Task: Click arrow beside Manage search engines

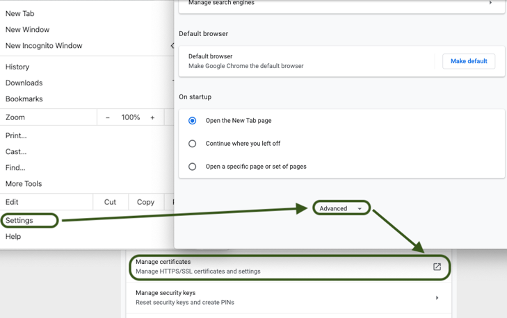Action: click(490, 3)
